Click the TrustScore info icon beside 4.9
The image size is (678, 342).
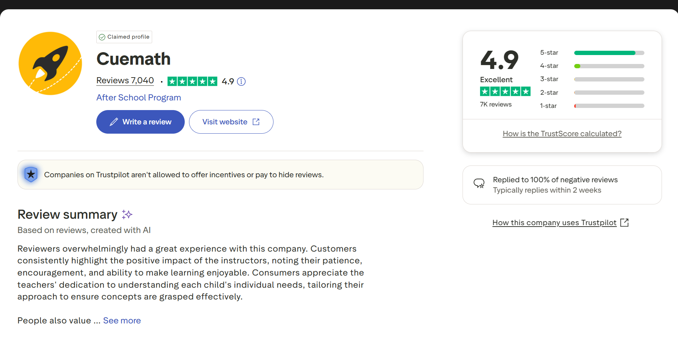242,81
